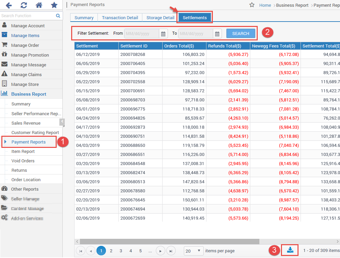Click the Refresh icon in top toolbar

[x=23, y=5]
